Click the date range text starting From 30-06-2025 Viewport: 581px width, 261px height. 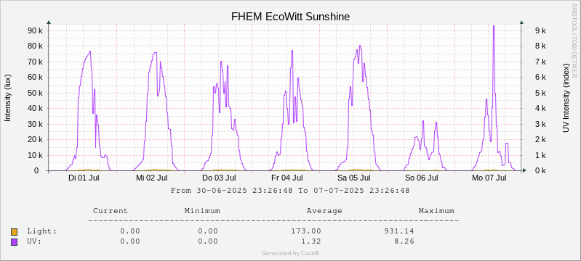[290, 191]
